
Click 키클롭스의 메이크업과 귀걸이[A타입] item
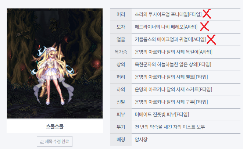tap(170, 39)
